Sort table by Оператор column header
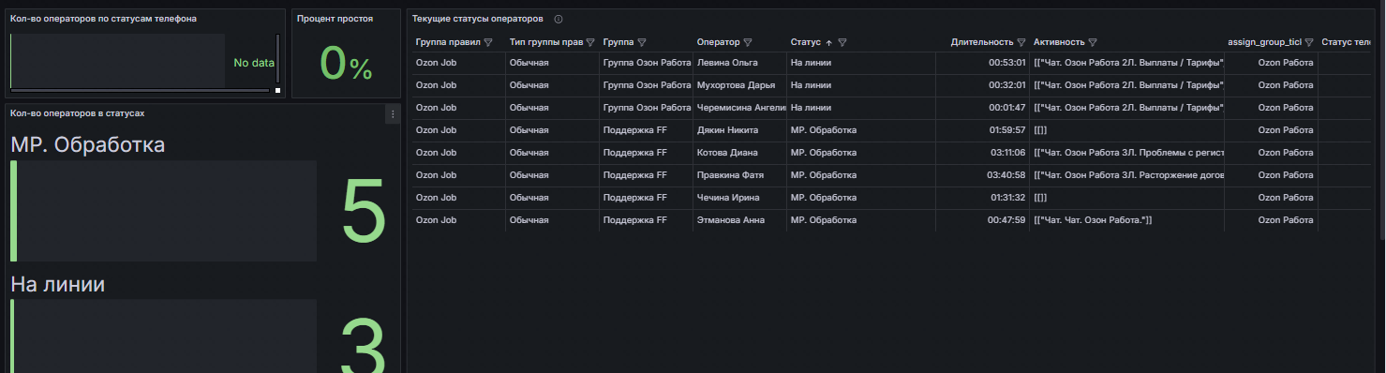The height and width of the screenshot is (373, 1386). click(719, 42)
